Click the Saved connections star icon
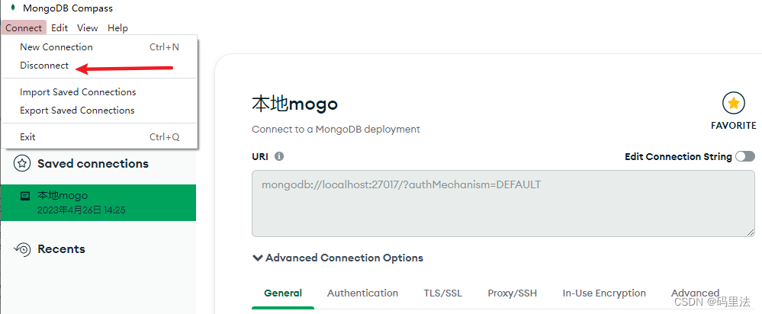Image resolution: width=762 pixels, height=314 pixels. click(23, 164)
